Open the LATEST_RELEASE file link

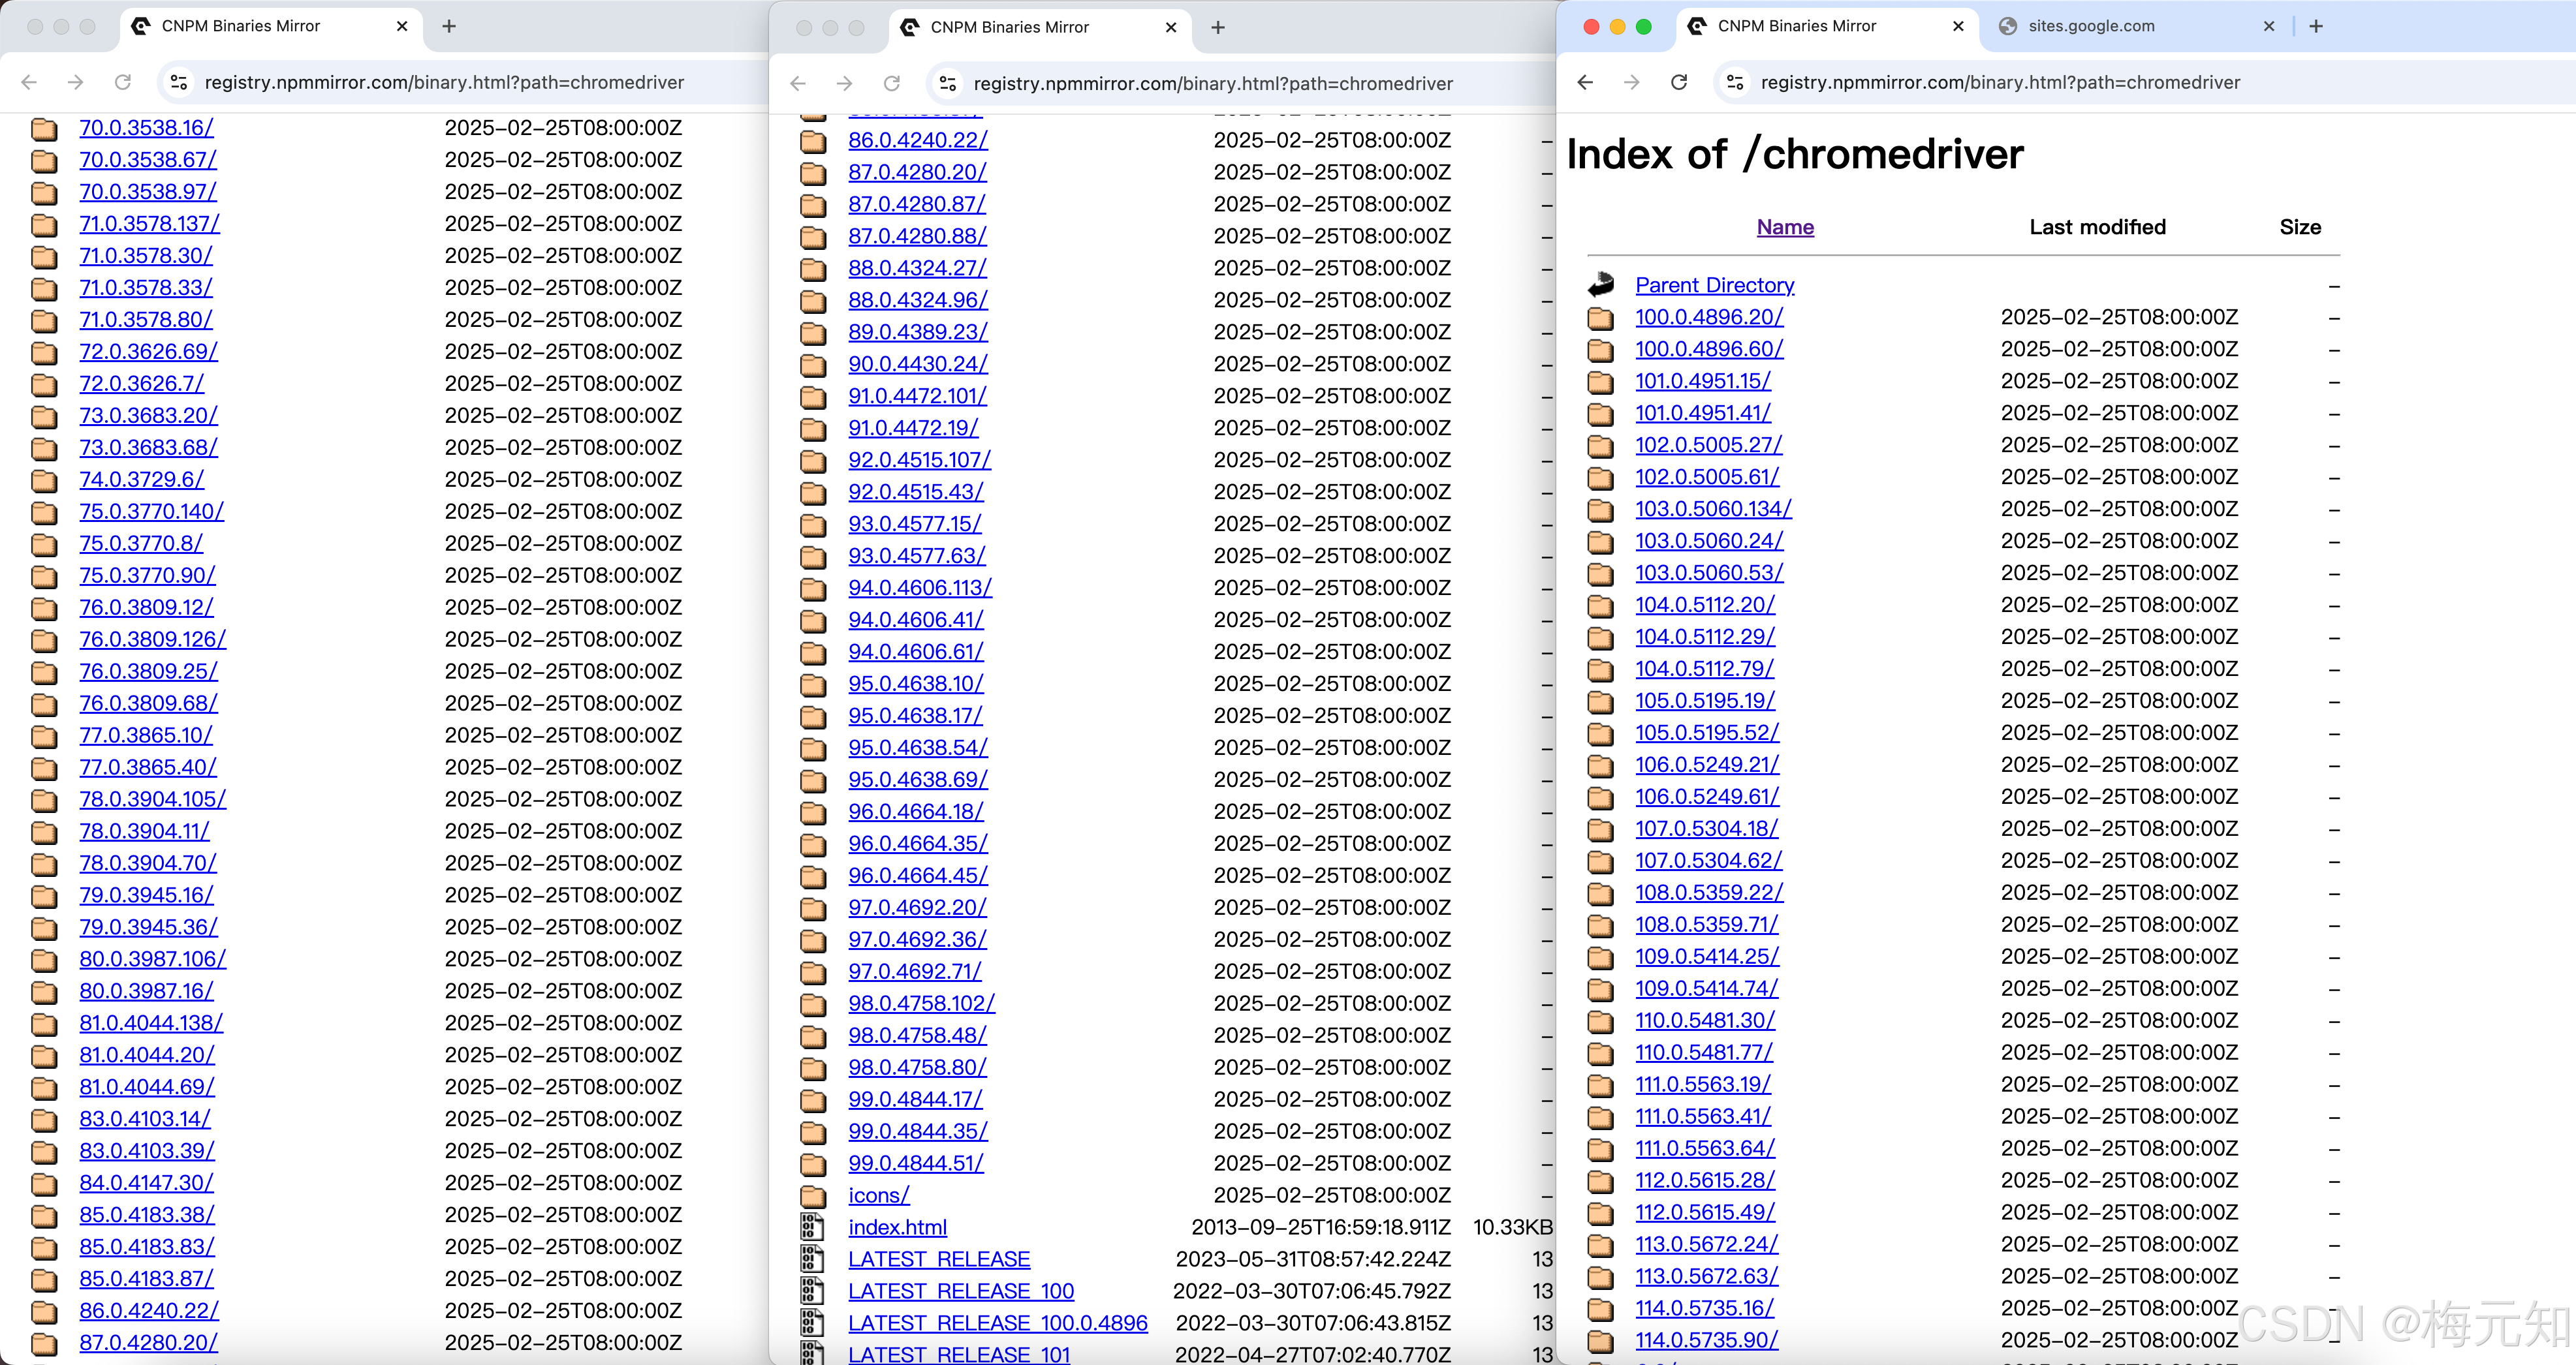[938, 1259]
